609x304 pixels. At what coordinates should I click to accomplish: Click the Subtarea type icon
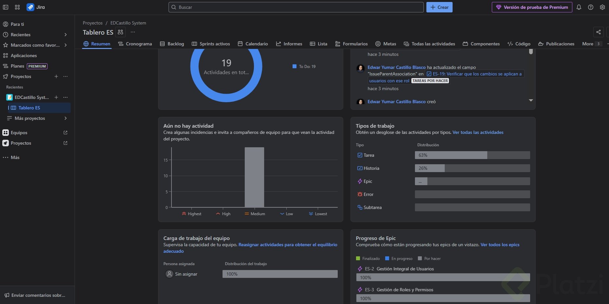(x=360, y=207)
